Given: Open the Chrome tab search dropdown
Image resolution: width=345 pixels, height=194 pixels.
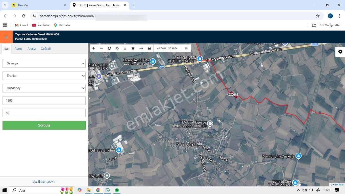Looking at the screenshot, I should click(x=5, y=5).
